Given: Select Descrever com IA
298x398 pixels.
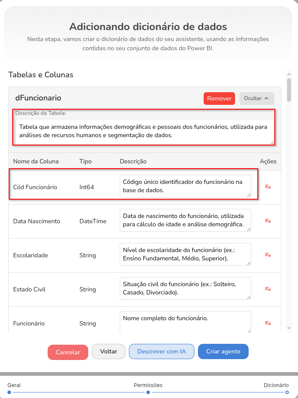Looking at the screenshot, I should pyautogui.click(x=161, y=352).
